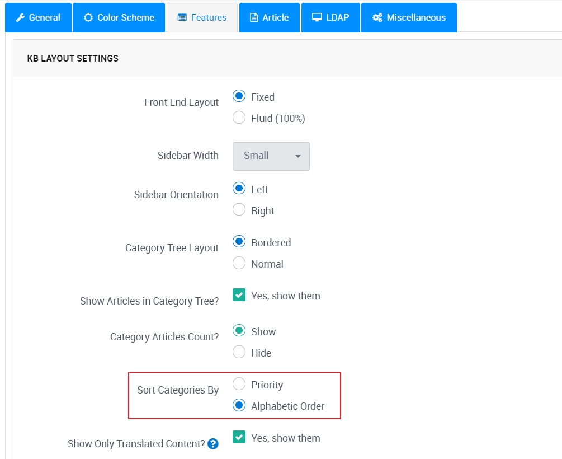Choose Right sidebar orientation
This screenshot has height=459, width=562.
point(239,210)
